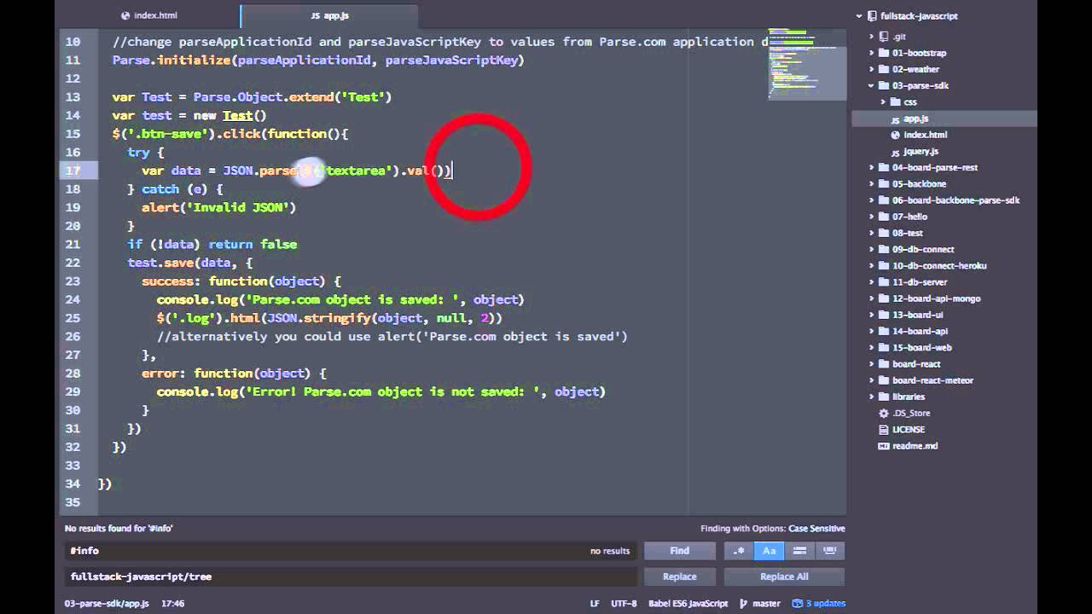Screen dimensions: 1092x614
Task: Select readme.md in the tree view
Action: [x=915, y=446]
